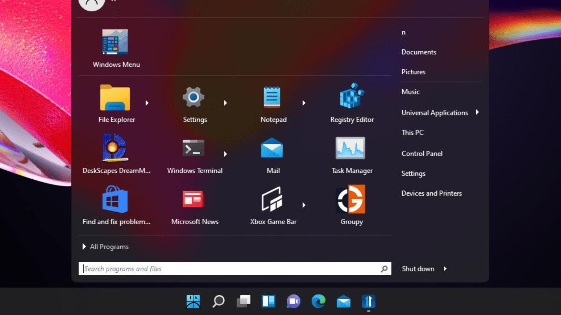Click the Windows Menu icon
Image resolution: width=561 pixels, height=315 pixels.
coord(115,42)
